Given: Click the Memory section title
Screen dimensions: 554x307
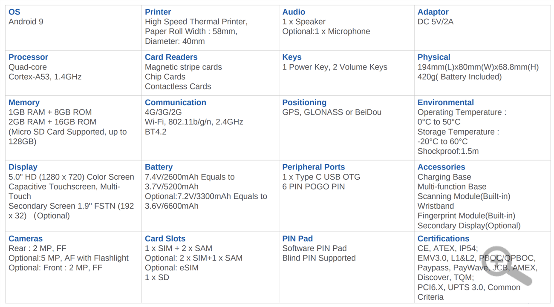Looking at the screenshot, I should click(x=24, y=103).
